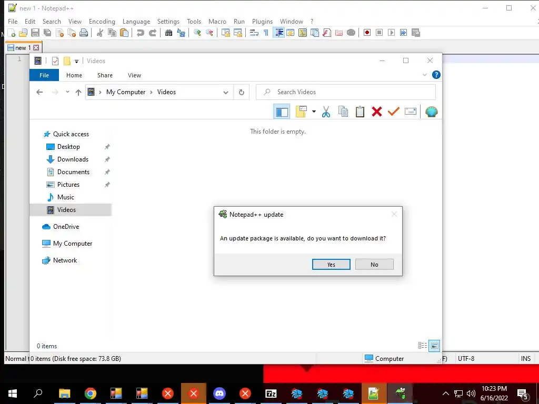
Task: Click the Rename icon in Explorer toolbar
Action: tap(411, 112)
